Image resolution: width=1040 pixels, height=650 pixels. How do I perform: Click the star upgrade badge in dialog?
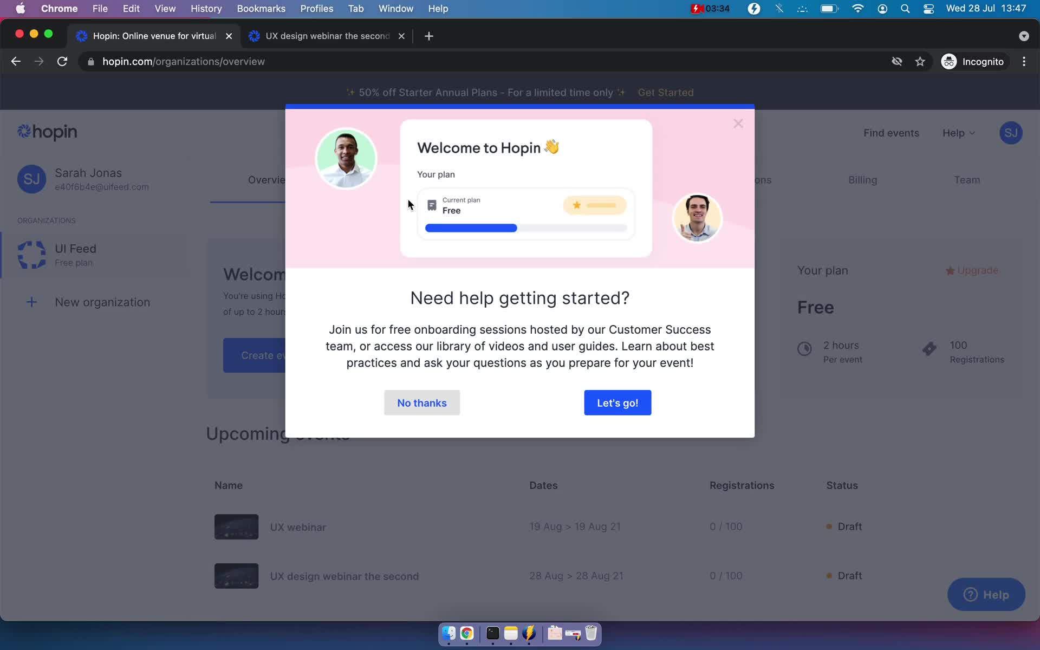(x=595, y=205)
